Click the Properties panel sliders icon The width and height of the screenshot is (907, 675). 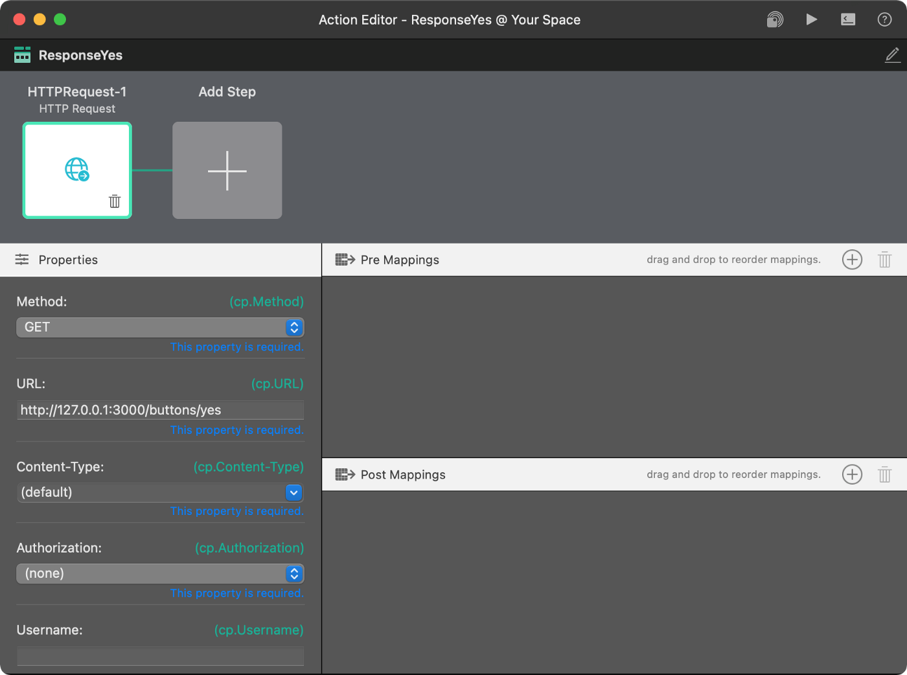click(21, 259)
